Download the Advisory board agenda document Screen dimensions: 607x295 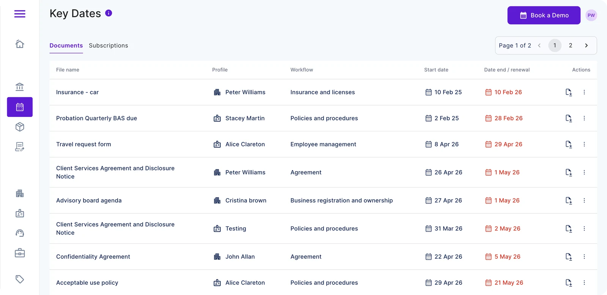tap(569, 200)
